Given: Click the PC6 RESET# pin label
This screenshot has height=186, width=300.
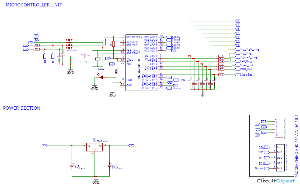Looking at the screenshot, I should coord(134,37).
